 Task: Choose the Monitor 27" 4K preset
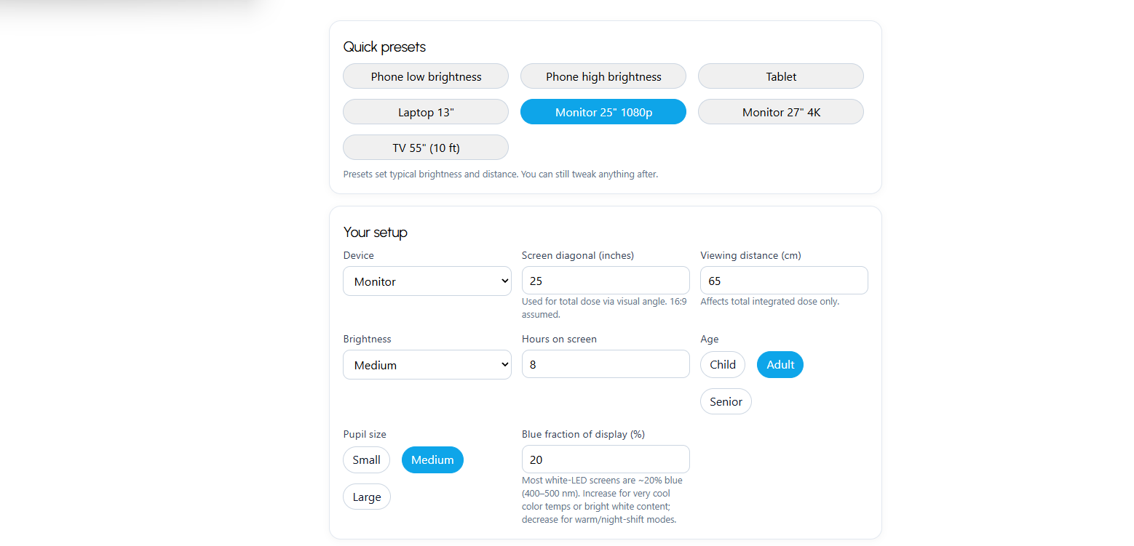tap(781, 112)
